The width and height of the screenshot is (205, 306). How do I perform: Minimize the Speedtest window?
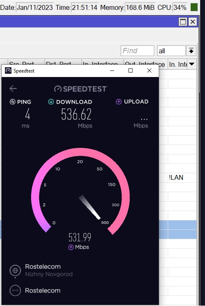(x=112, y=70)
